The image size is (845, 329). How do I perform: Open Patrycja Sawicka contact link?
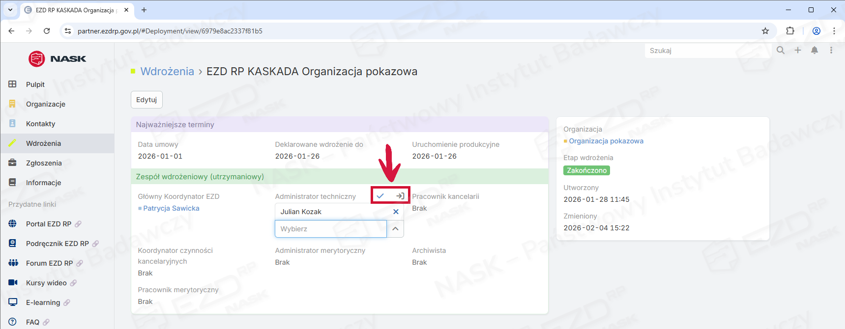(171, 208)
